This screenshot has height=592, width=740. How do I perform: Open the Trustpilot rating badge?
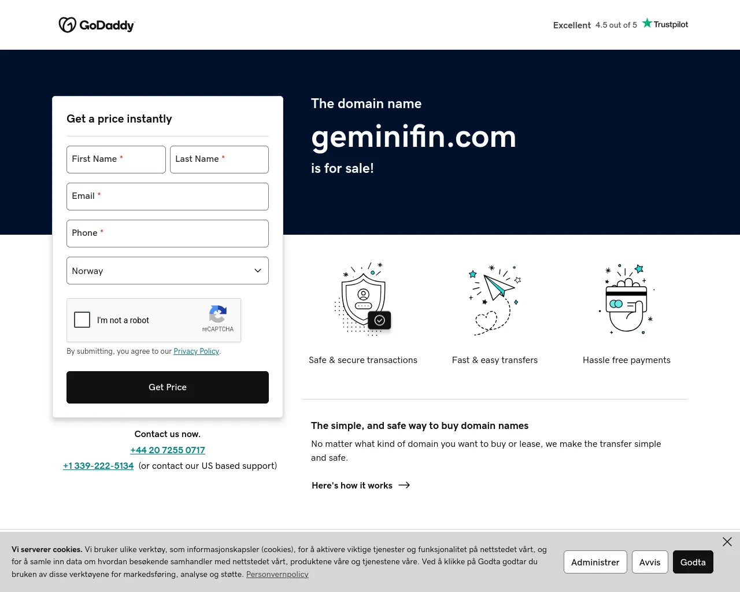(620, 24)
